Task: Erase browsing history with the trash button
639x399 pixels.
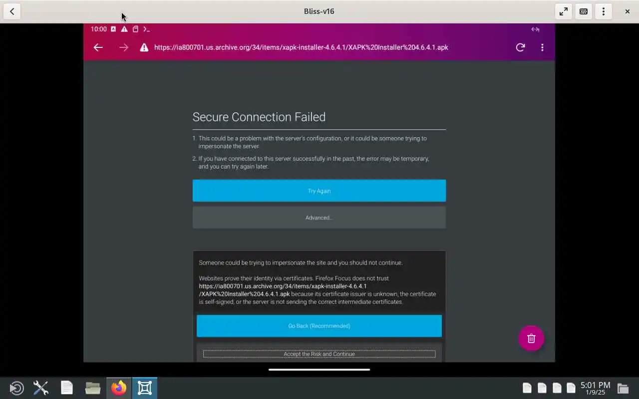Action: pos(531,338)
